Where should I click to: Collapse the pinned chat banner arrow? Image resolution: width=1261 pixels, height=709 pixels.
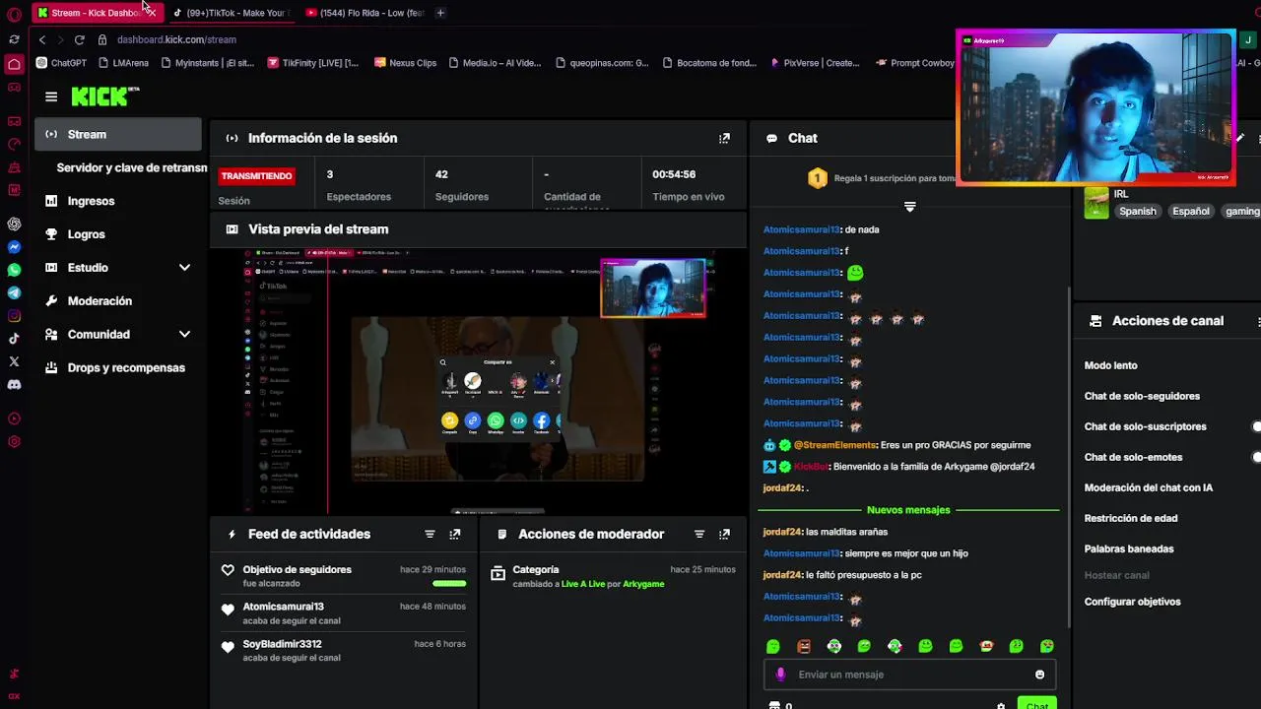[910, 207]
